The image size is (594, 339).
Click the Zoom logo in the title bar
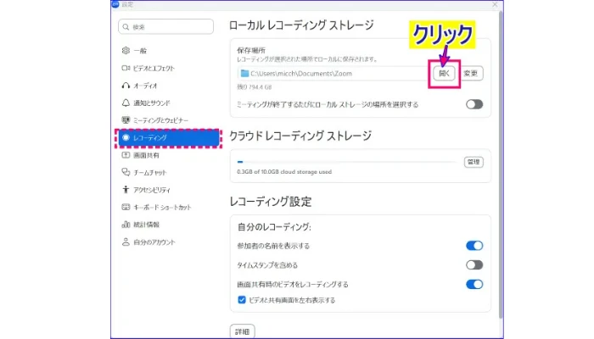pos(115,4)
